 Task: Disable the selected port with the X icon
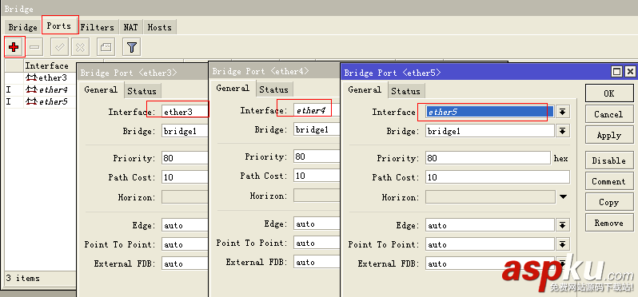(80, 47)
